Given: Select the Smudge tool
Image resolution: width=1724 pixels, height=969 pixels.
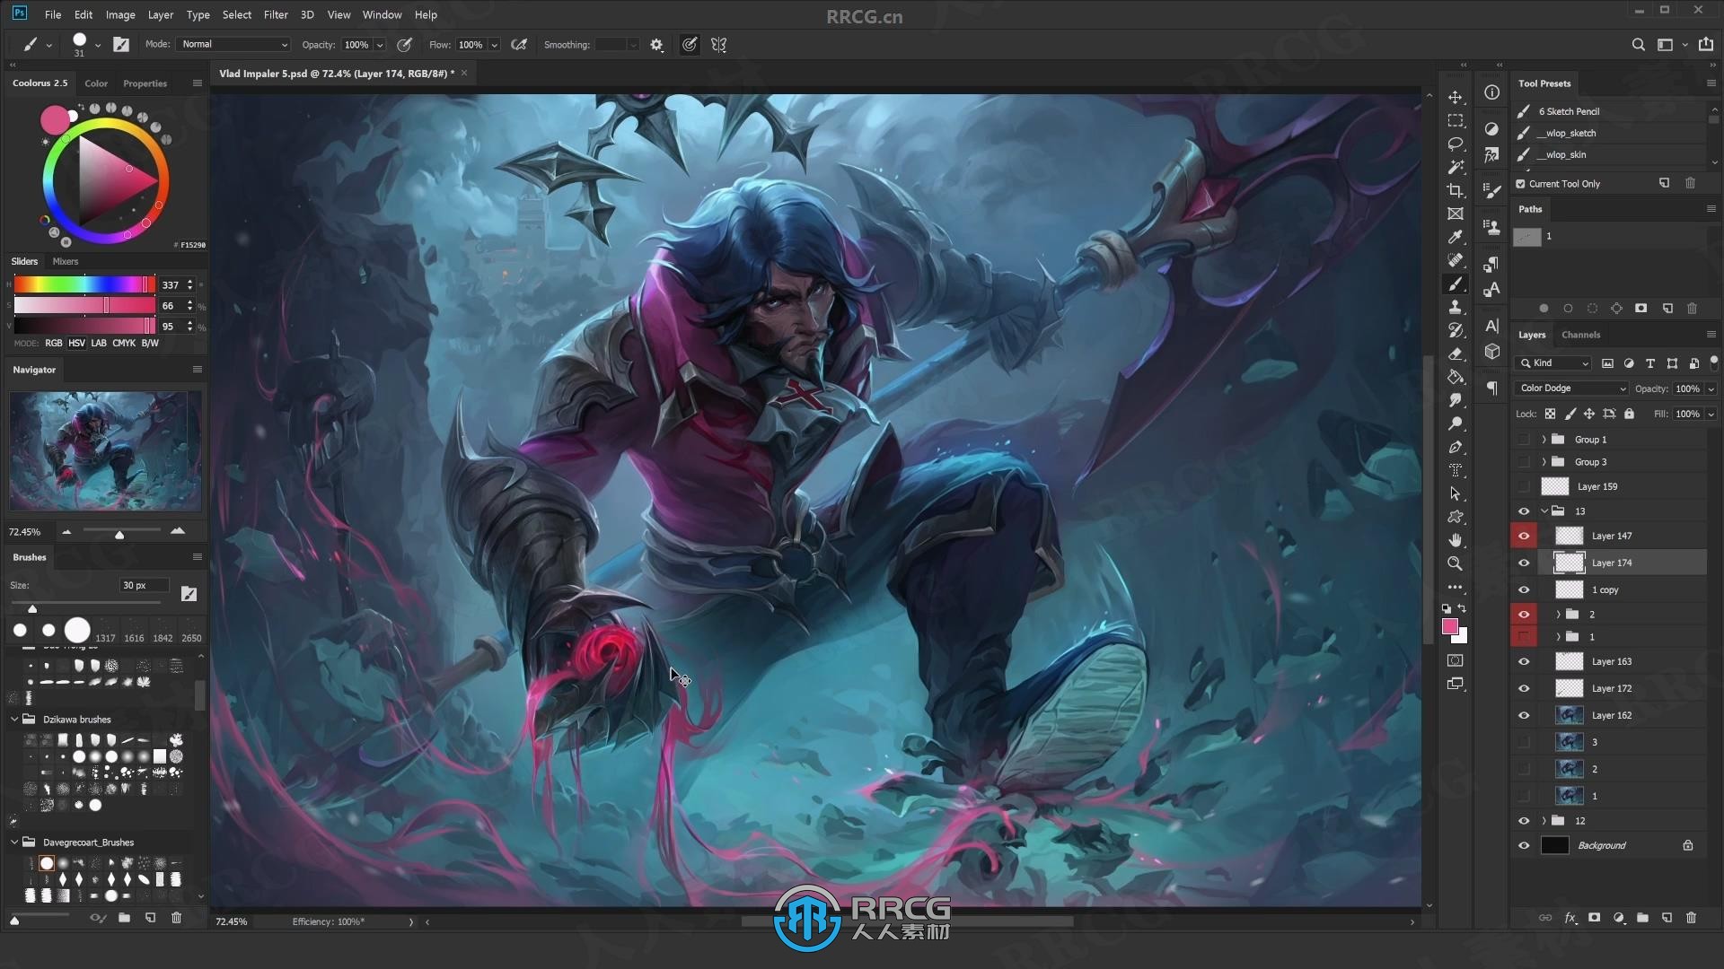Looking at the screenshot, I should pos(1456,400).
